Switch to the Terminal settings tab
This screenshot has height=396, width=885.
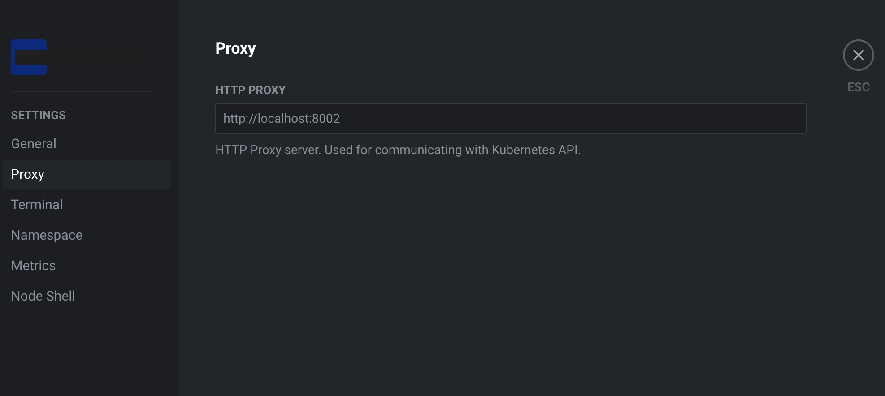click(37, 205)
